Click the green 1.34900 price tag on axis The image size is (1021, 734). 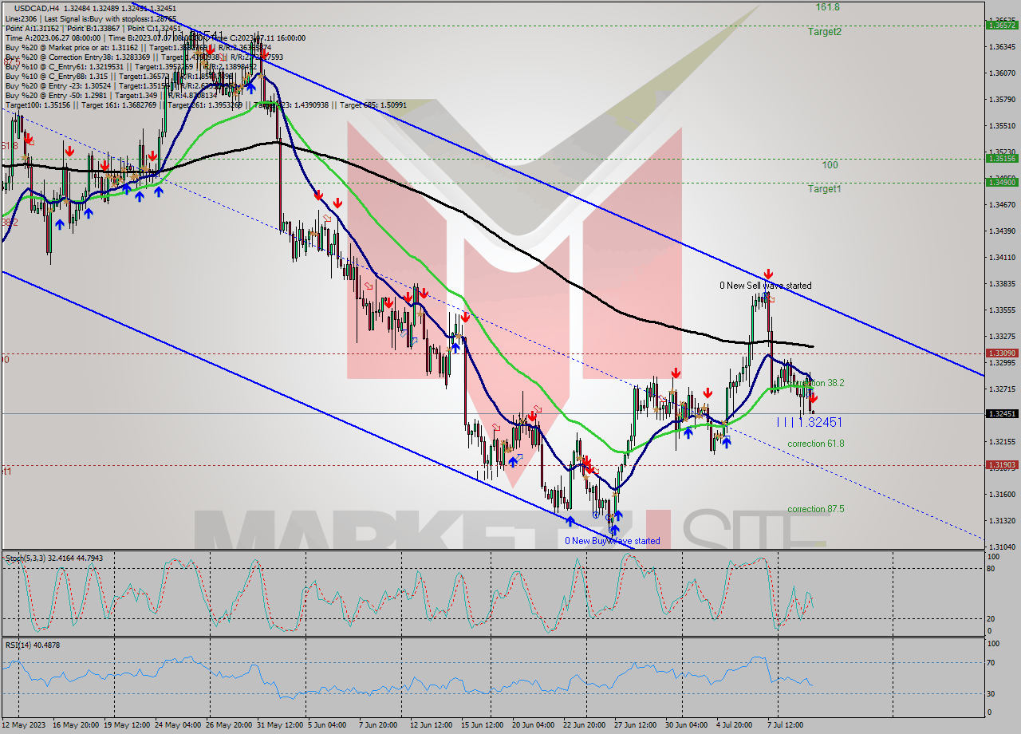click(1002, 183)
